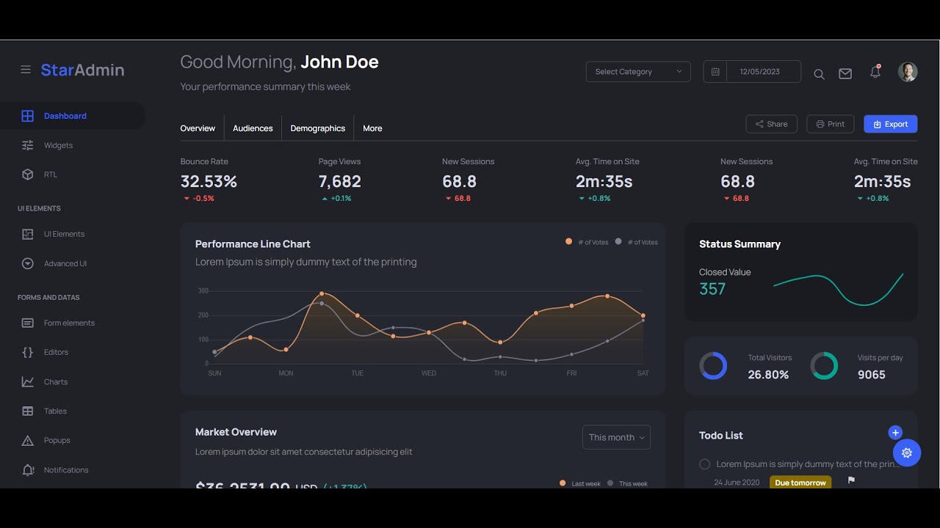Viewport: 940px width, 528px height.
Task: Click the Total Visitors donut chart
Action: point(713,366)
